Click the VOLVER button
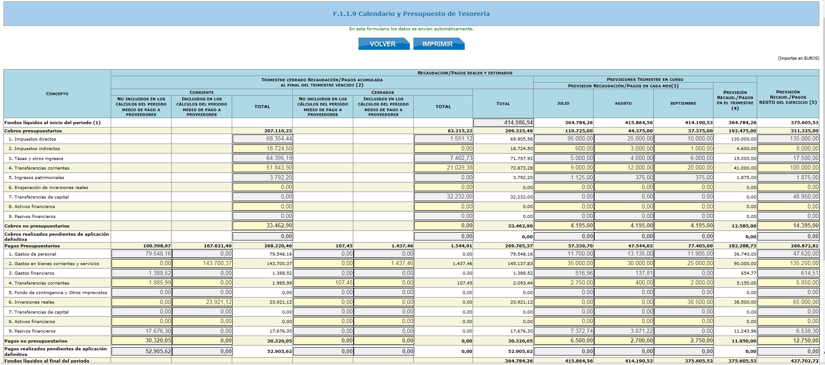This screenshot has width=825, height=365. 384,44
